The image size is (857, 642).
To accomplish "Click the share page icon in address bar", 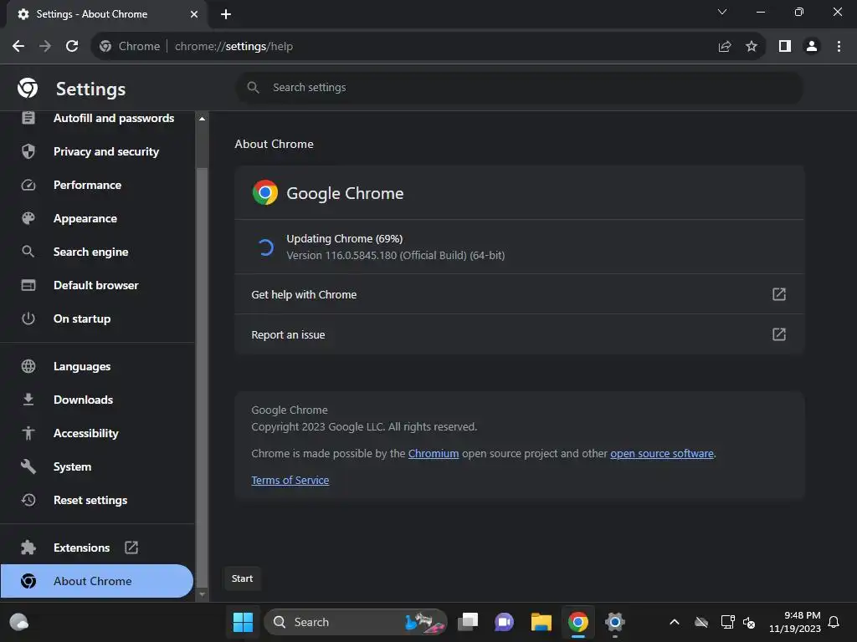I will click(x=725, y=47).
